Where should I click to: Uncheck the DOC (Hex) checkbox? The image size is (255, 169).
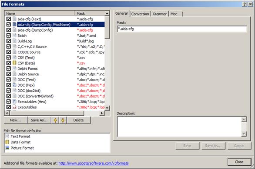[x=9, y=85]
